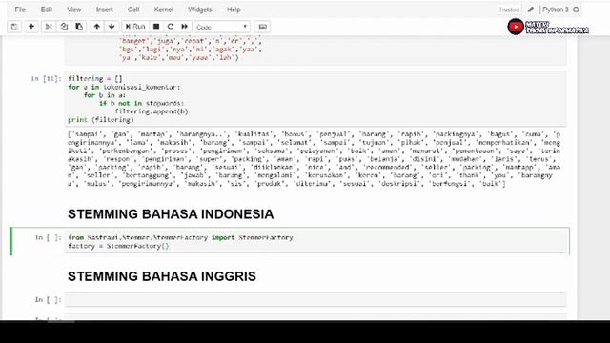The image size is (610, 343).
Task: Restart kernel and run all icon
Action: pyautogui.click(x=184, y=27)
